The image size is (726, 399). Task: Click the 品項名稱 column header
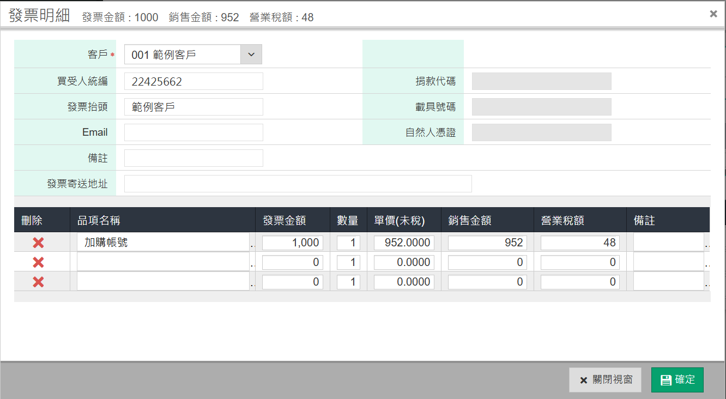pos(99,220)
